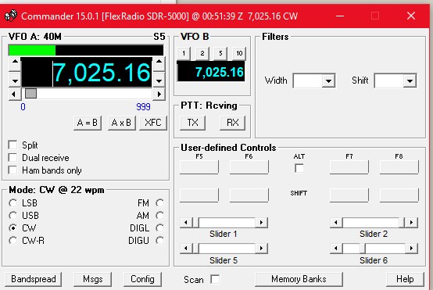Click Slider 5 left arrow
The height and width of the screenshot is (290, 433).
186,249
